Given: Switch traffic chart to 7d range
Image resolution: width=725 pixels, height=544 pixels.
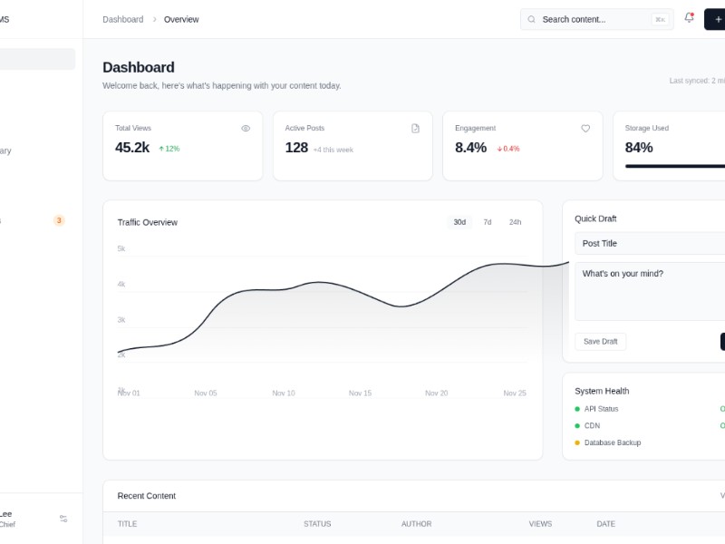Looking at the screenshot, I should pyautogui.click(x=488, y=222).
